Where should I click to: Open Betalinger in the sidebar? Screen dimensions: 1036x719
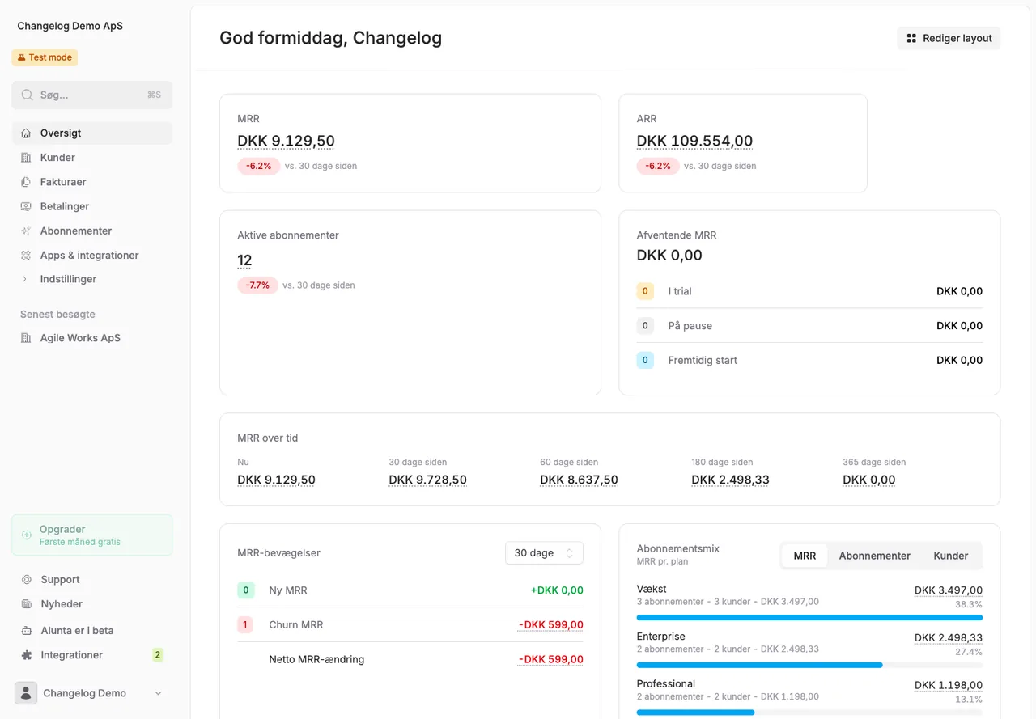coord(92,206)
